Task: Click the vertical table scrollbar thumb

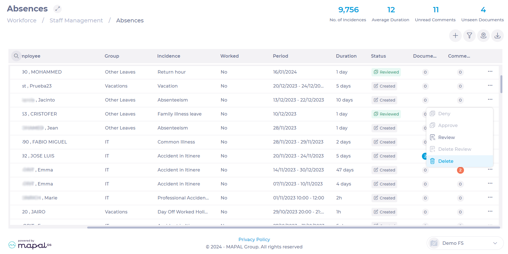Action: pos(501,84)
